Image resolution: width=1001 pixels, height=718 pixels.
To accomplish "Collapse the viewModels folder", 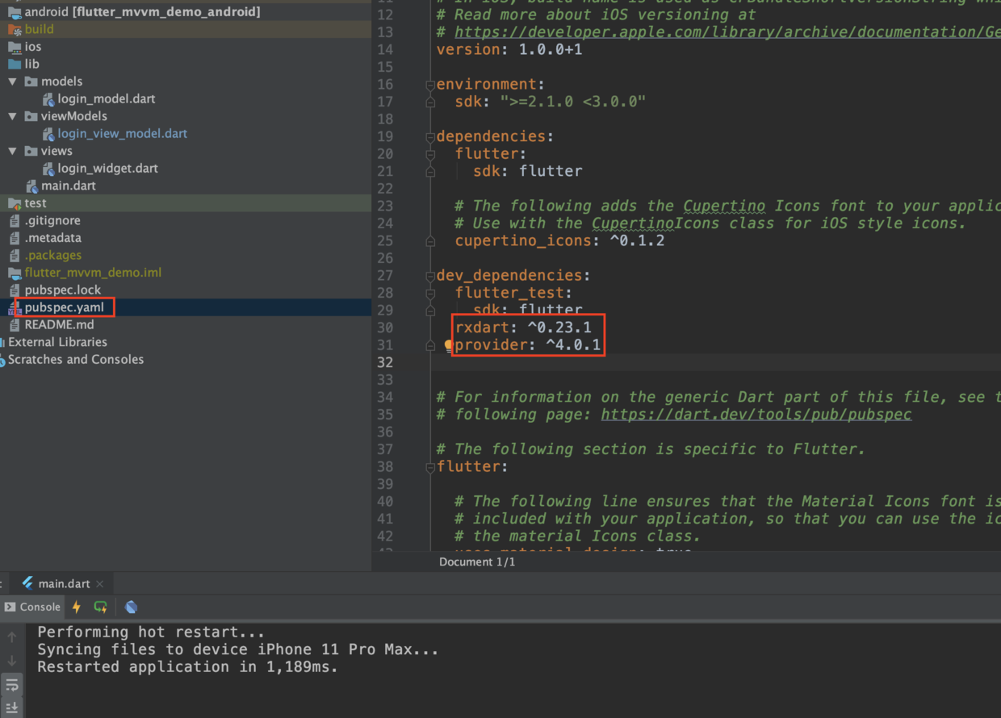I will 12,116.
